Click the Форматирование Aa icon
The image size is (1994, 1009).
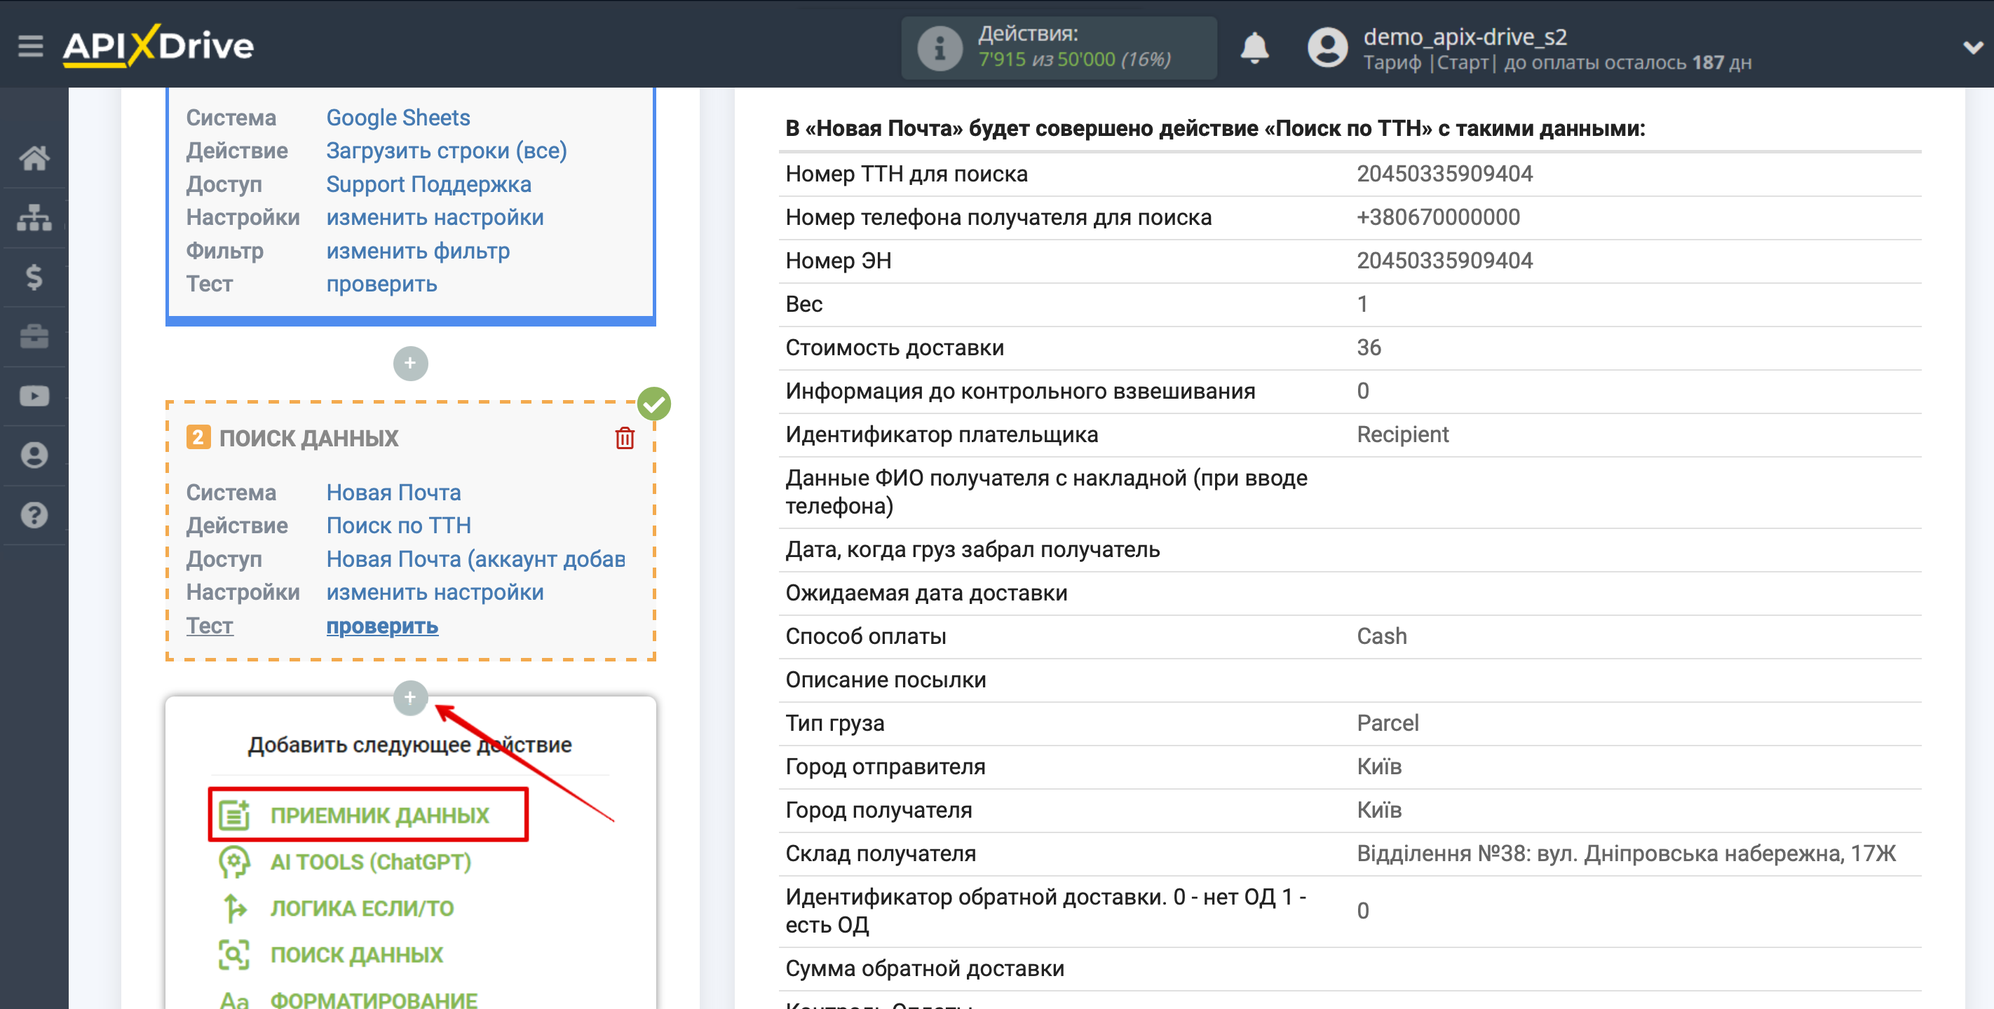(233, 1001)
